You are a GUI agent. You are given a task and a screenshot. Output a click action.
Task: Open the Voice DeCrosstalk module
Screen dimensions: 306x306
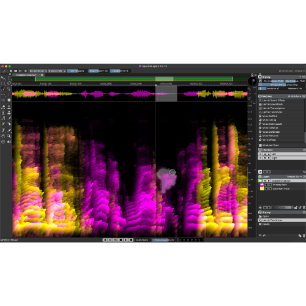point(281,124)
